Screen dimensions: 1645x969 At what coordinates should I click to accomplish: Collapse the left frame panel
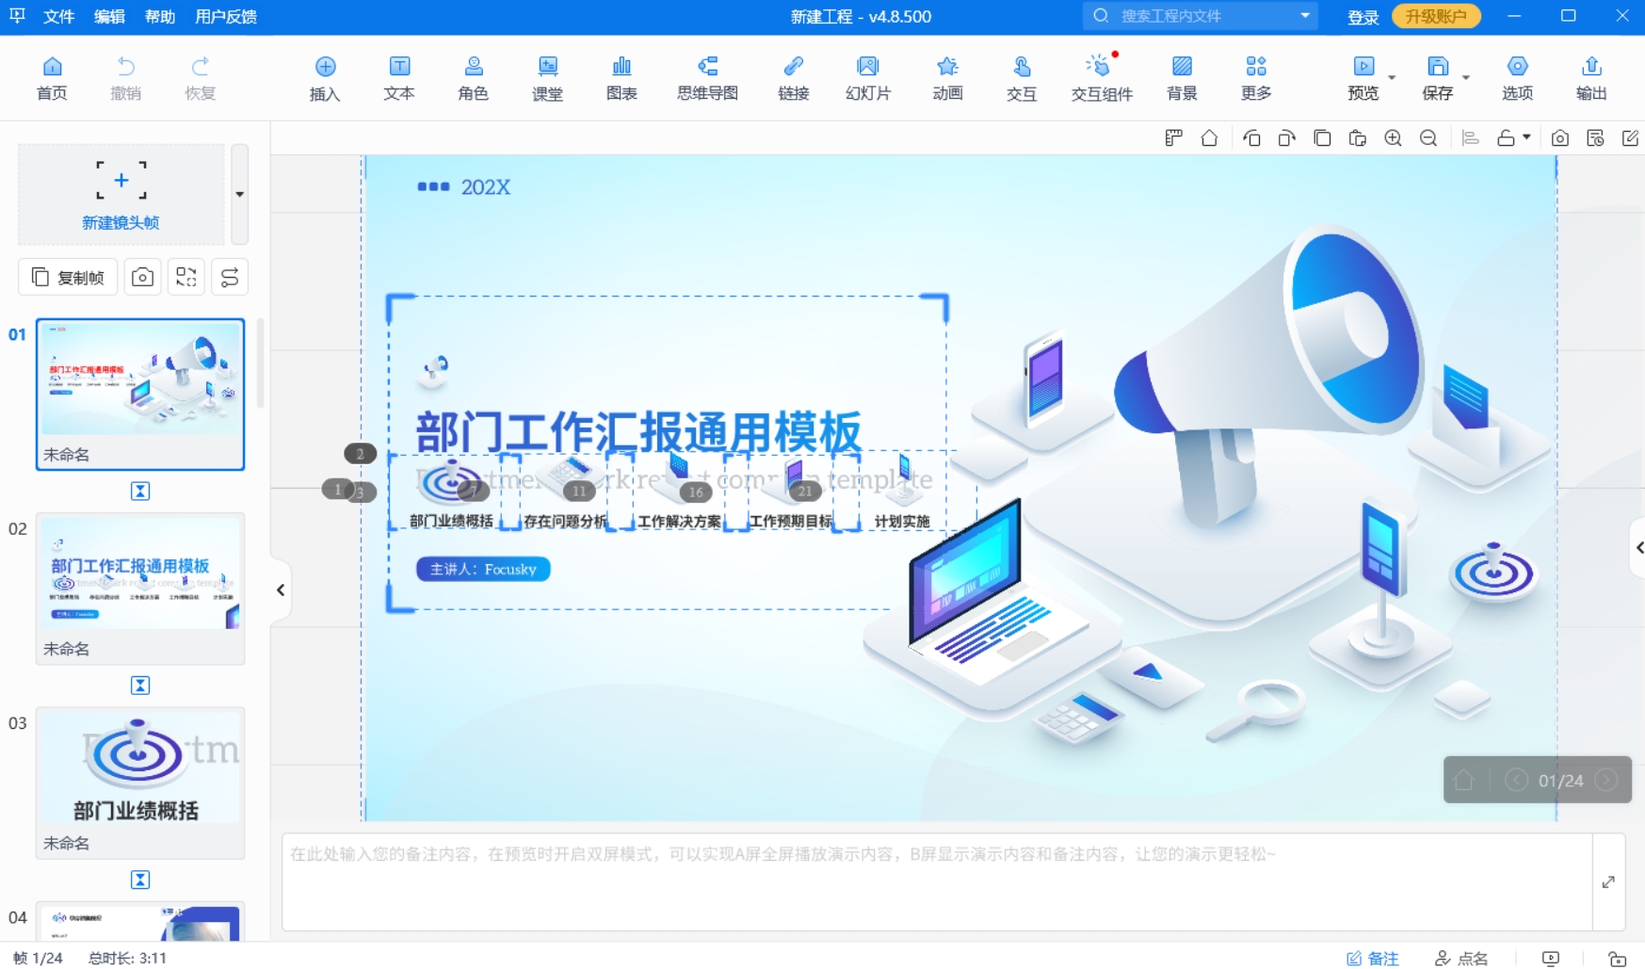(x=281, y=590)
